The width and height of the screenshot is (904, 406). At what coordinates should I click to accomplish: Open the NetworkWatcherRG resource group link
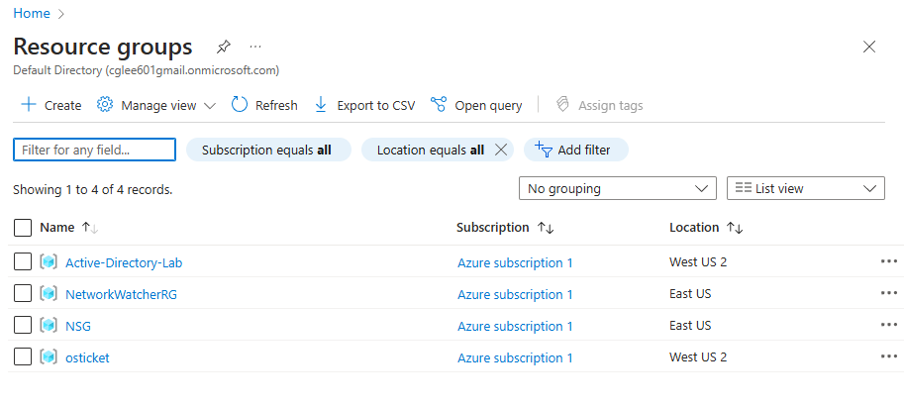pyautogui.click(x=121, y=294)
